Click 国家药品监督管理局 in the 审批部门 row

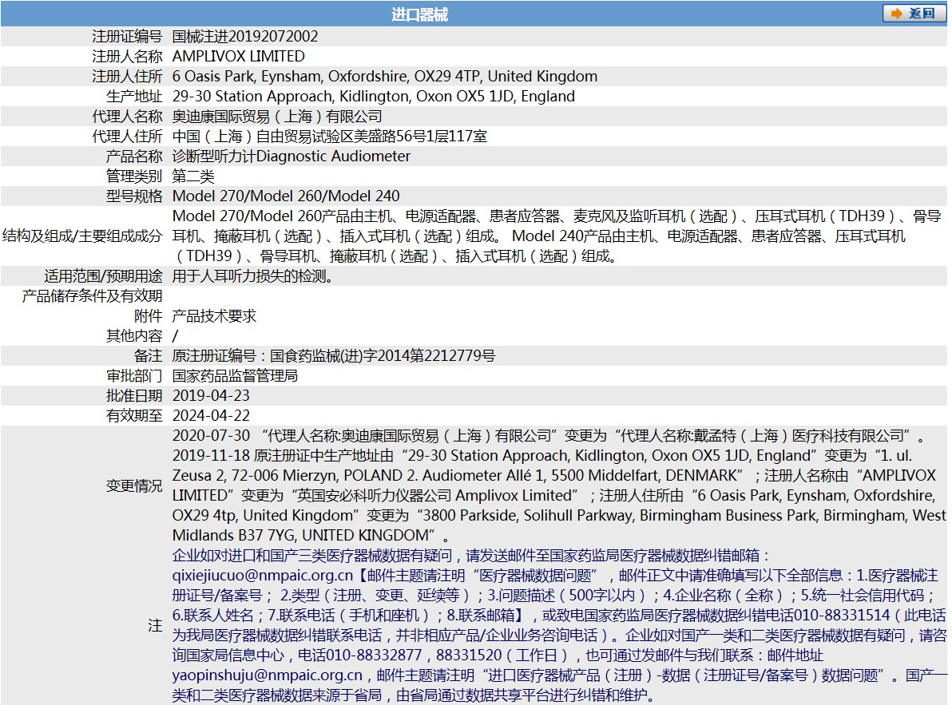pyautogui.click(x=235, y=376)
